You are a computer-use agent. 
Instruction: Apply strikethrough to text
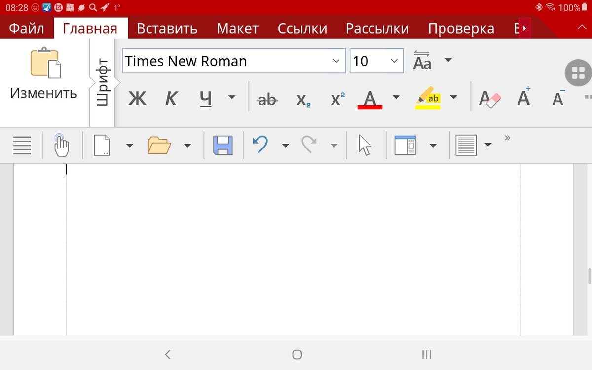tap(266, 98)
